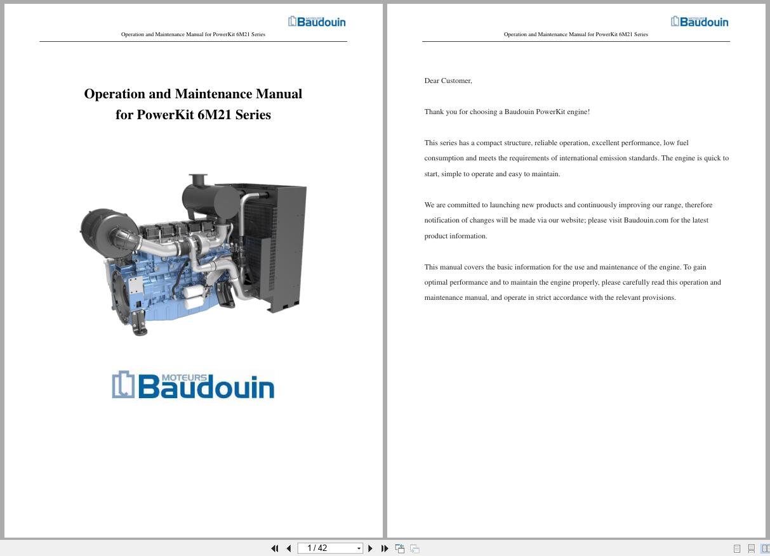Click the Baudouin logo in the right page header
The image size is (770, 556).
(699, 20)
